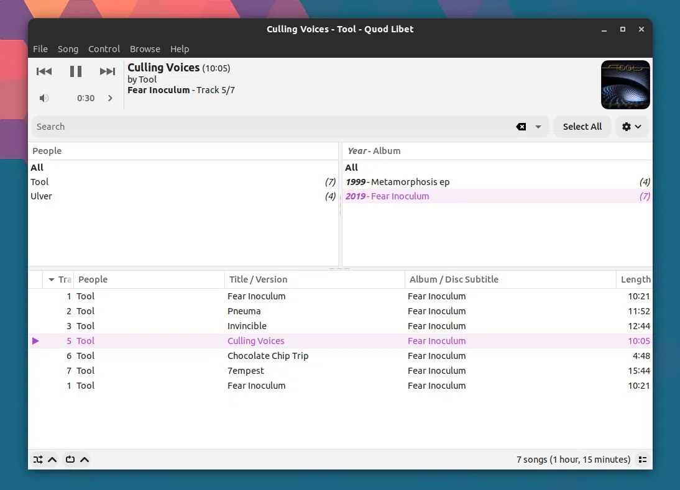Click the elapsed time 0:30 label
The width and height of the screenshot is (680, 490).
tap(85, 98)
